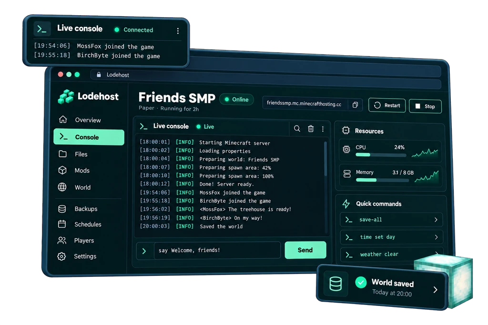
Task: Run the save-all quick command
Action: coord(392,220)
